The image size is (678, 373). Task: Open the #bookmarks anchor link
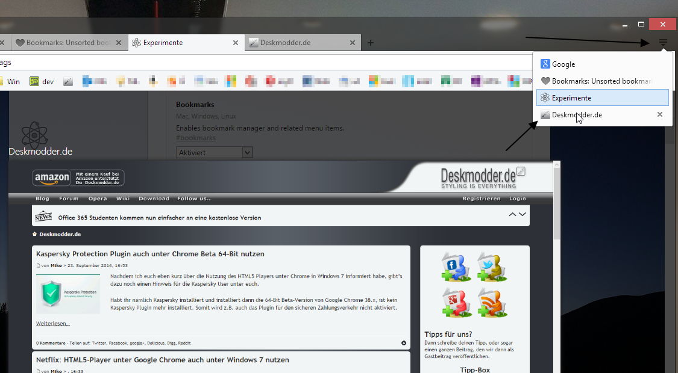(196, 138)
